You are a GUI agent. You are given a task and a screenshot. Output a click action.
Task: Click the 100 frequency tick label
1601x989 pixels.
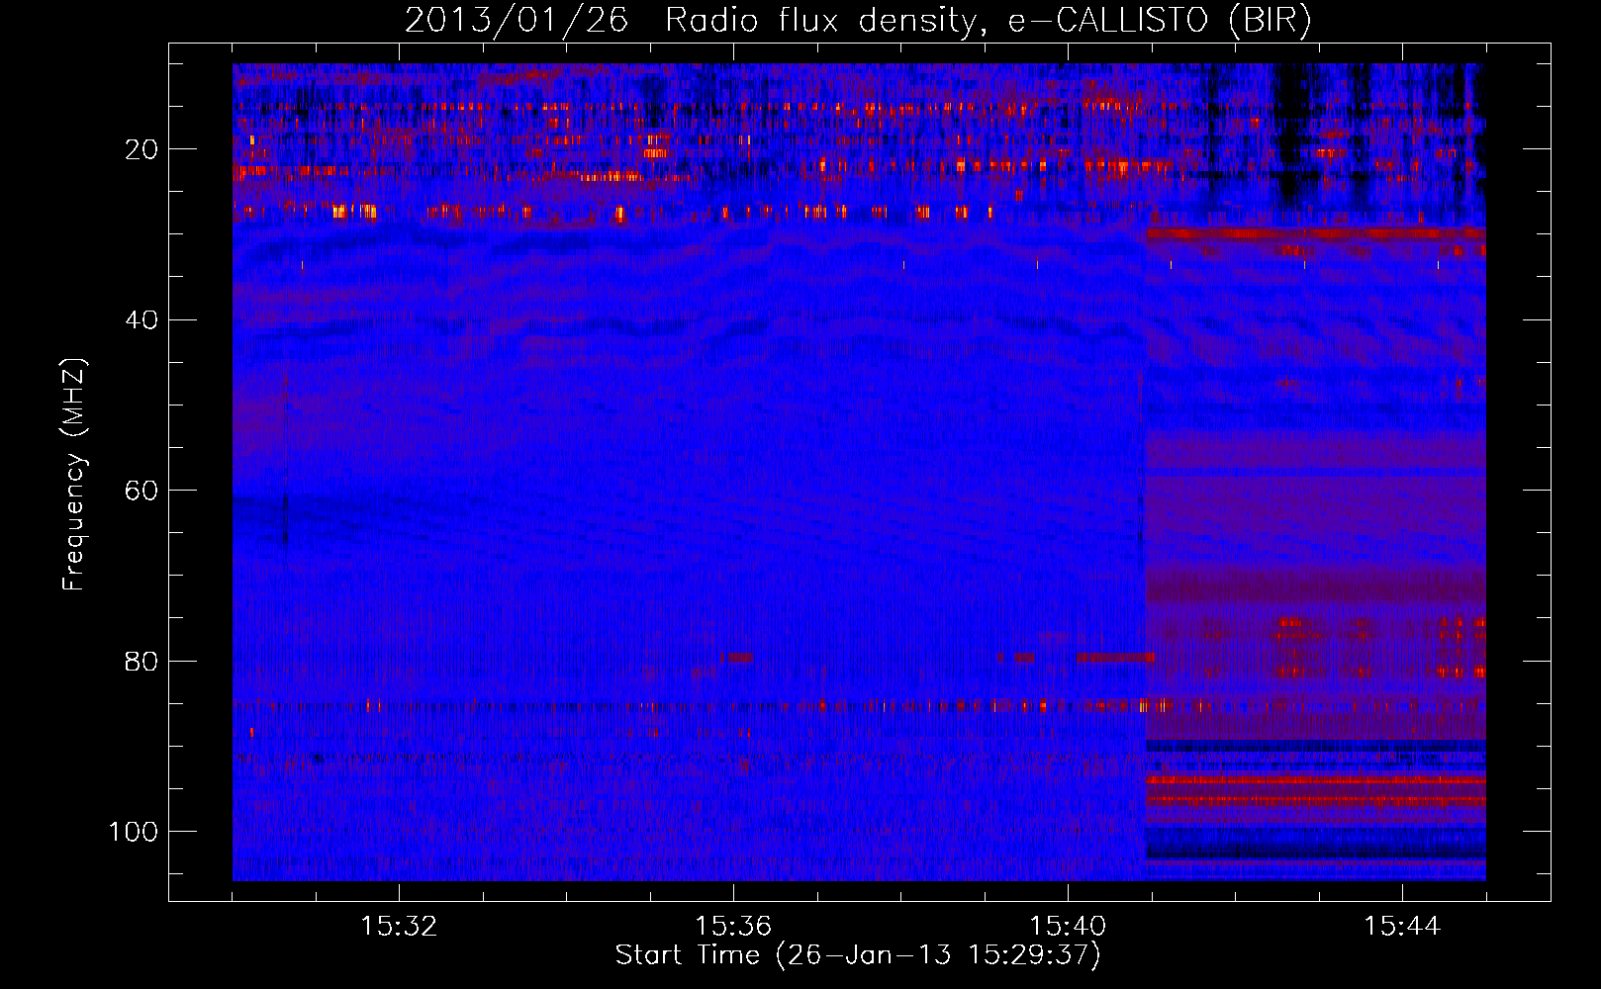point(134,832)
